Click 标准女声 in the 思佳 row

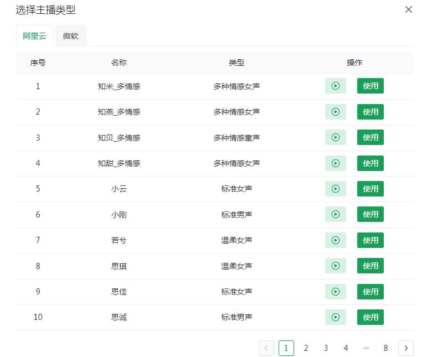(x=236, y=292)
